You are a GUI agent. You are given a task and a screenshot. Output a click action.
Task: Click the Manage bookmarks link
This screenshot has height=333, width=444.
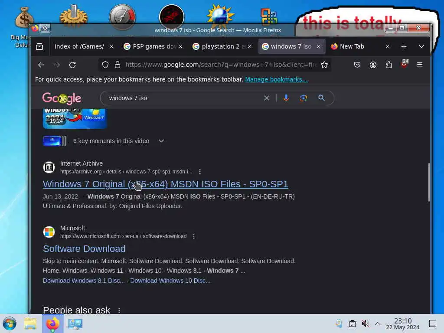(x=276, y=80)
